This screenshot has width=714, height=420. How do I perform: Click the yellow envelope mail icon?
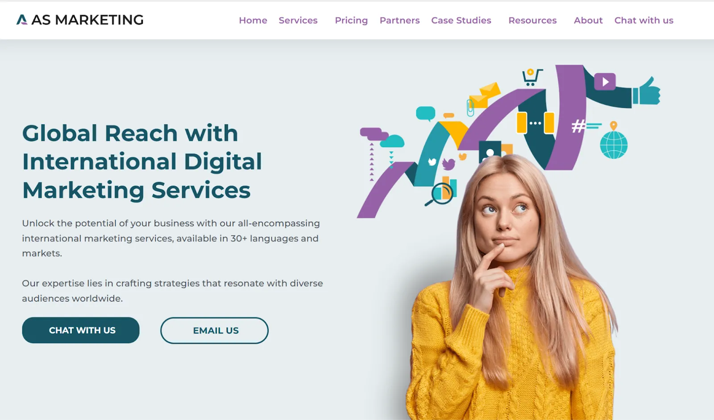484,95
